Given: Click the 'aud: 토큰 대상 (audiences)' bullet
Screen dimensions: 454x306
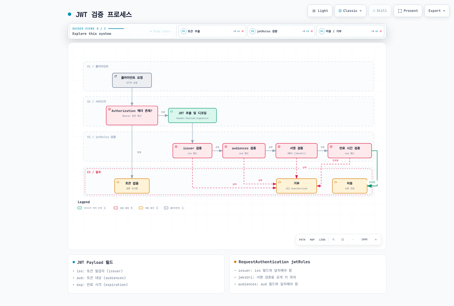Looking at the screenshot, I should tap(101, 278).
